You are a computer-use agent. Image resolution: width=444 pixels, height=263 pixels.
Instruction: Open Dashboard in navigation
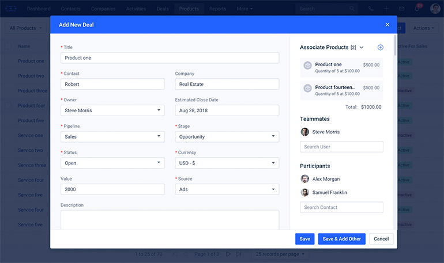(39, 9)
